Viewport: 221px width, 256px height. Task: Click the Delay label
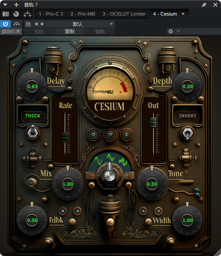pos(56,81)
